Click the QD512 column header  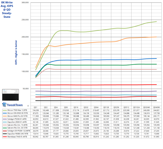126,107
